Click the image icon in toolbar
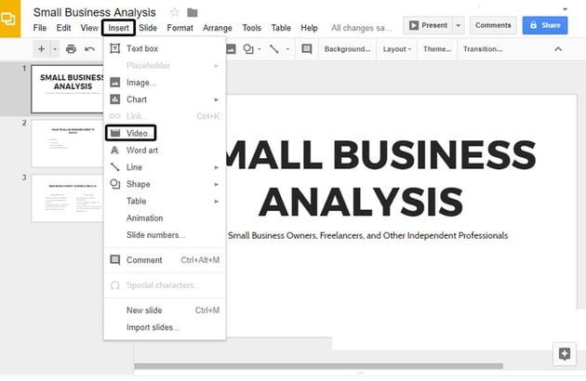 click(x=231, y=49)
